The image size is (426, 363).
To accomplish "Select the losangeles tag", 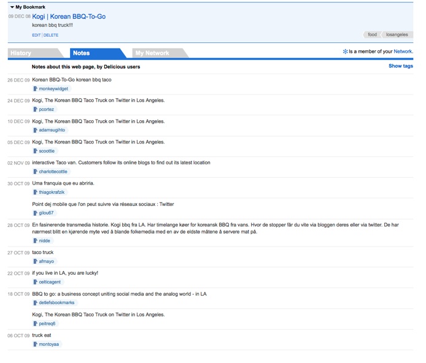I will pos(397,34).
